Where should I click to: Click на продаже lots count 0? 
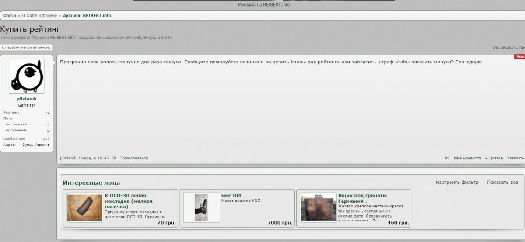[x=48, y=124]
